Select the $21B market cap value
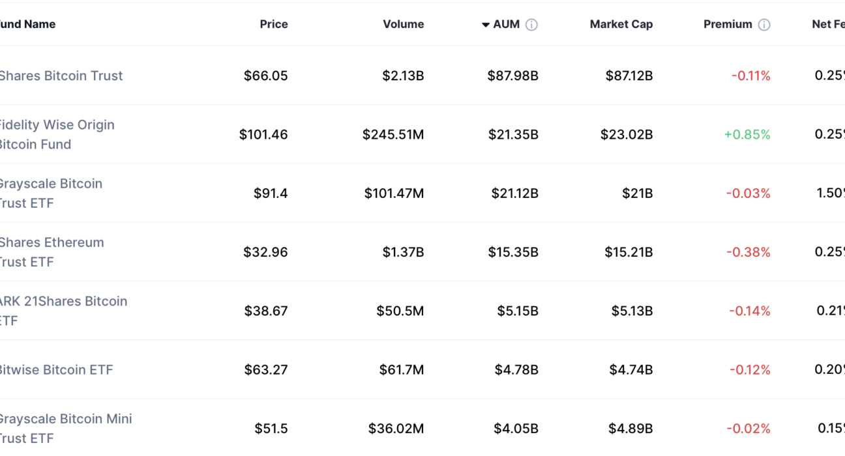 (x=638, y=193)
